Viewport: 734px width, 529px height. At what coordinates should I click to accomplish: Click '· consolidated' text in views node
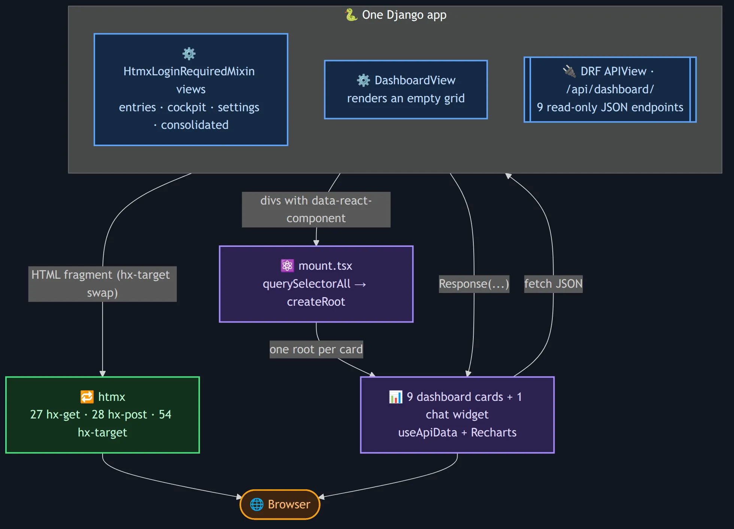[x=191, y=125]
